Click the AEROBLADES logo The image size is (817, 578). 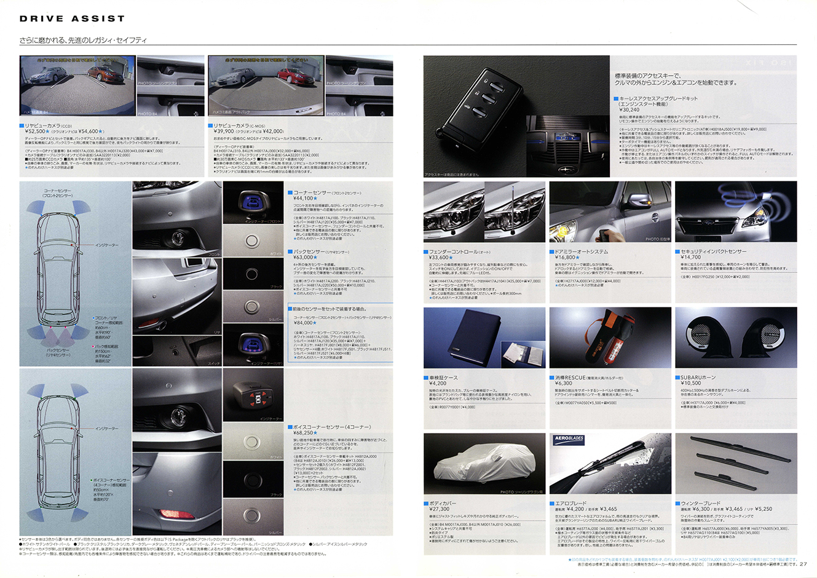coord(569,440)
